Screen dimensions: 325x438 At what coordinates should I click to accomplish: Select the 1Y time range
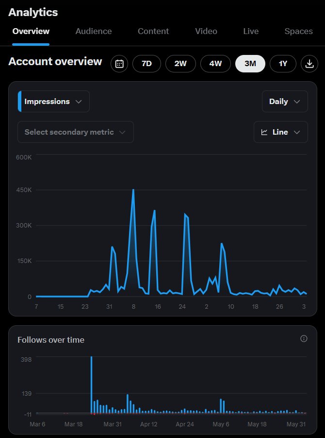(x=283, y=64)
